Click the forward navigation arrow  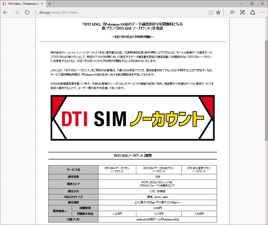pyautogui.click(x=16, y=12)
